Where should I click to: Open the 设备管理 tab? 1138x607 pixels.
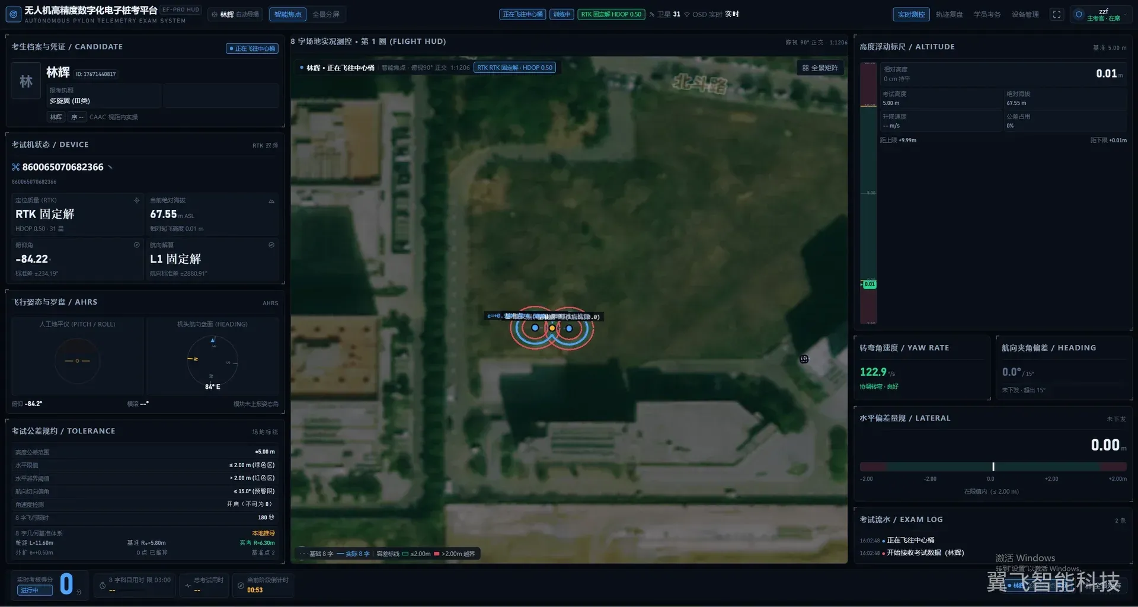(1025, 14)
